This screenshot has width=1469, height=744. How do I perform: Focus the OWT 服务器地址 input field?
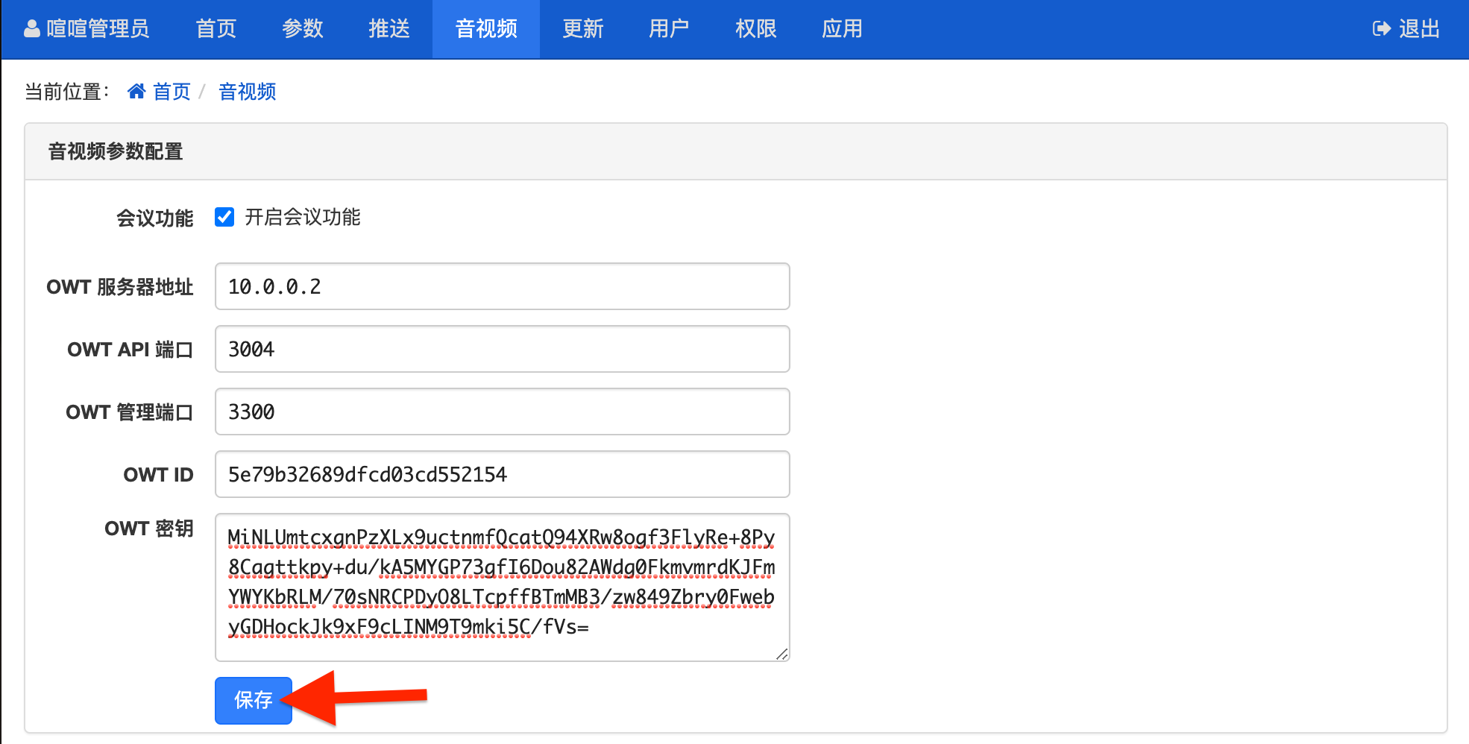click(x=502, y=286)
